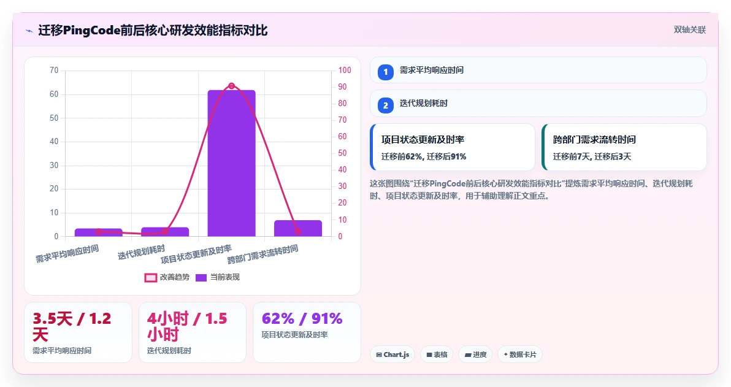Click the 项目状态更新及时率 card
731x387 pixels.
452,147
